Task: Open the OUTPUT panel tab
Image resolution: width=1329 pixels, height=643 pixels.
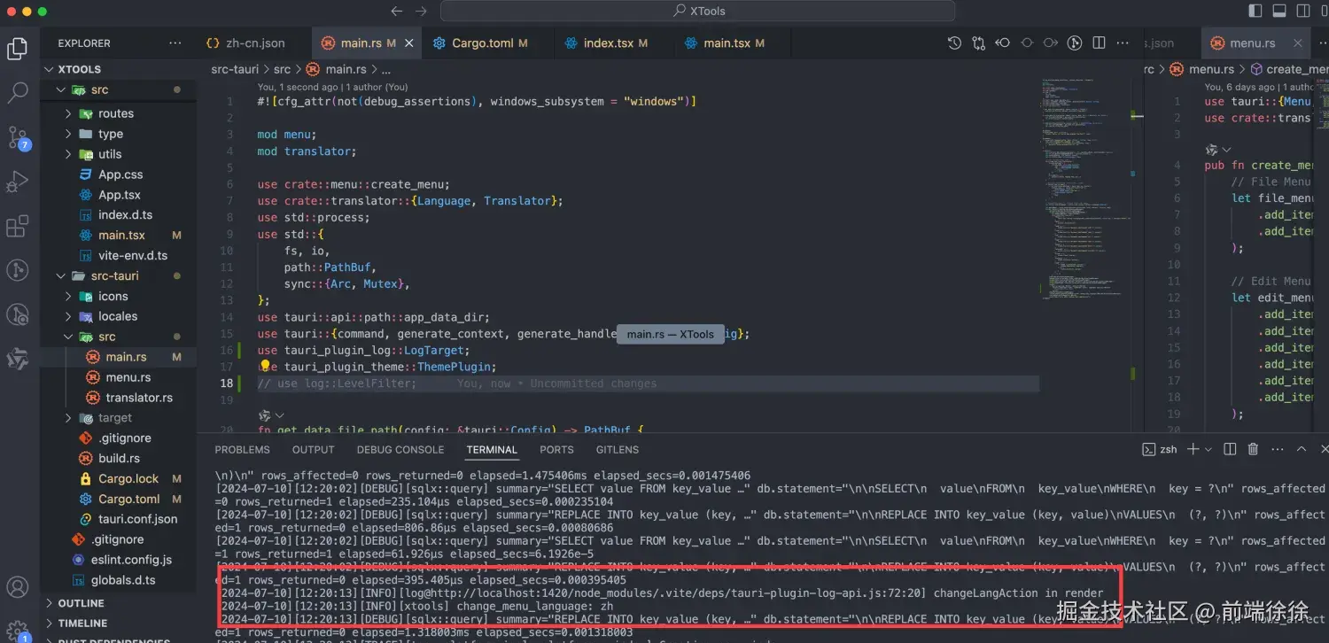Action: click(313, 449)
